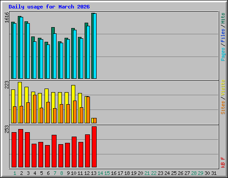Image resolution: width=228 pixels, height=178 pixels.
Task: Click day 30 on the x-axis
Action: 207,173
